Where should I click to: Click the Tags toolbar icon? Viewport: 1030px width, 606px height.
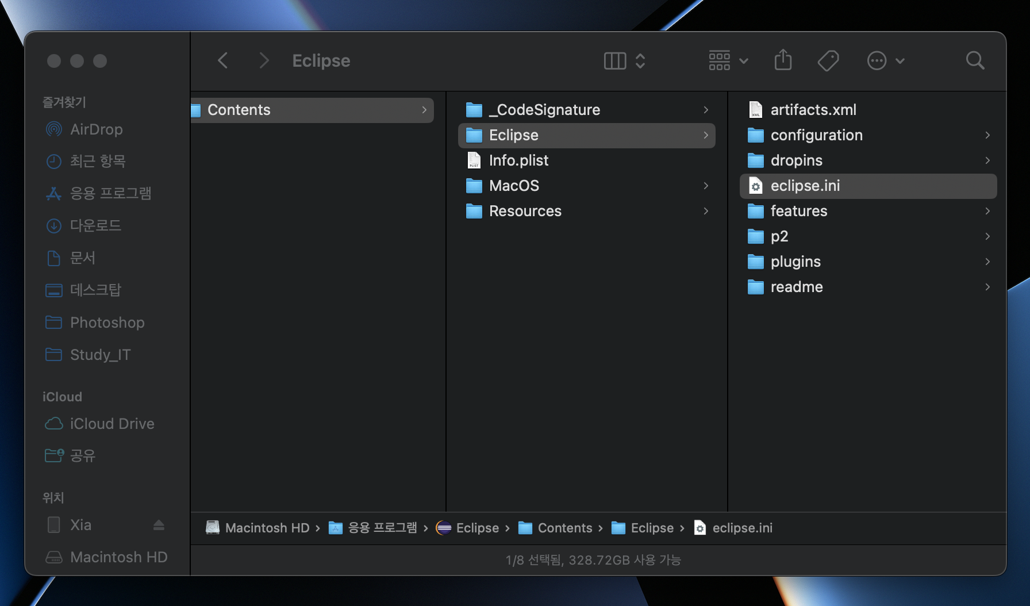coord(828,60)
